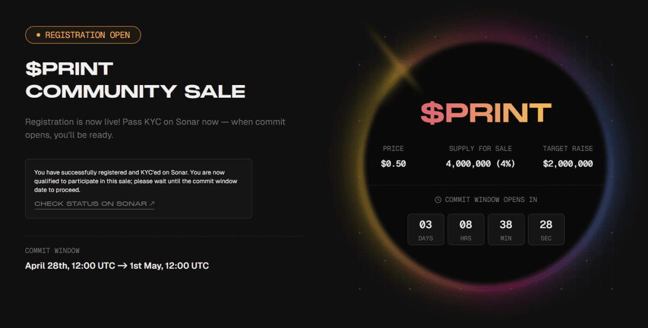
Task: Click the registration is now live paragraph
Action: [x=155, y=129]
